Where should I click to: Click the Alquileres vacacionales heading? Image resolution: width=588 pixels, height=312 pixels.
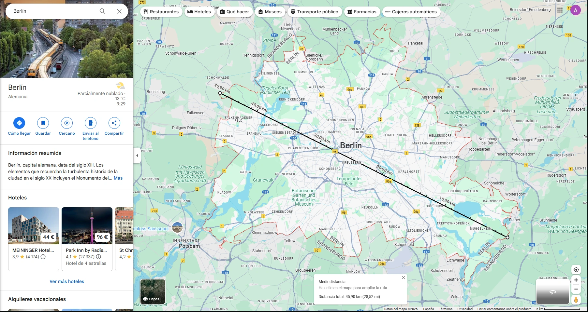37,299
